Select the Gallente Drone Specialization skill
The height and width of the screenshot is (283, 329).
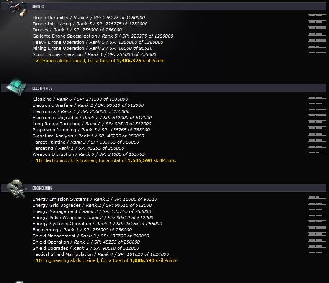pyautogui.click(x=103, y=36)
